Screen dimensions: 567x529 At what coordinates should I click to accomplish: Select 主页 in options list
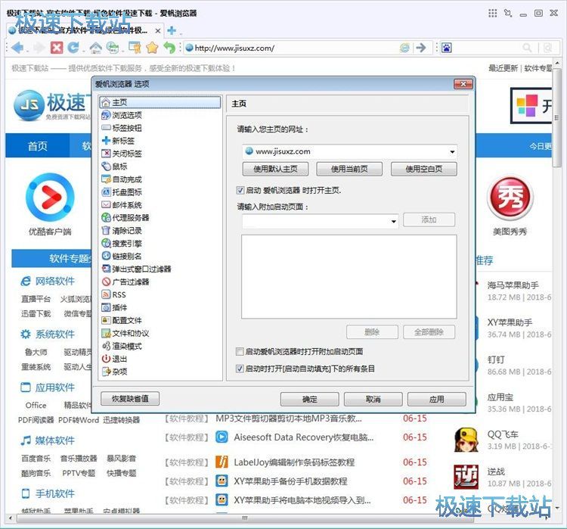tap(160, 102)
